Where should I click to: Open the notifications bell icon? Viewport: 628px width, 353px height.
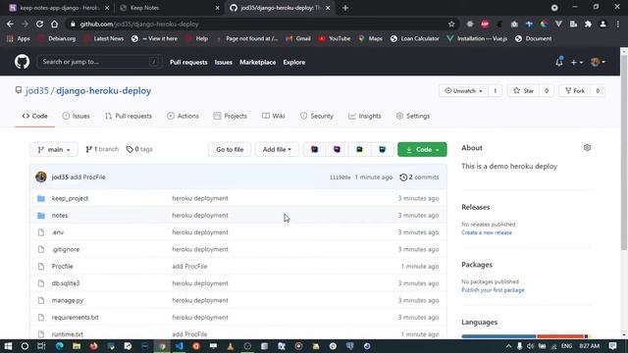558,62
